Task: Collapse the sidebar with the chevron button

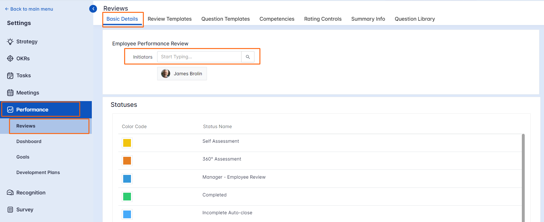Action: (x=93, y=9)
